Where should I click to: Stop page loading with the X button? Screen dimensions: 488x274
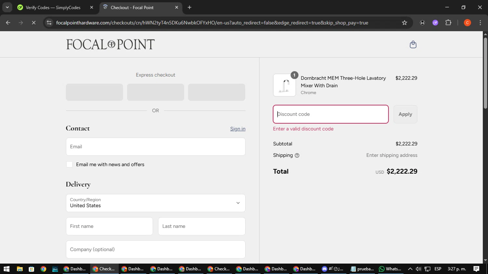click(x=34, y=23)
